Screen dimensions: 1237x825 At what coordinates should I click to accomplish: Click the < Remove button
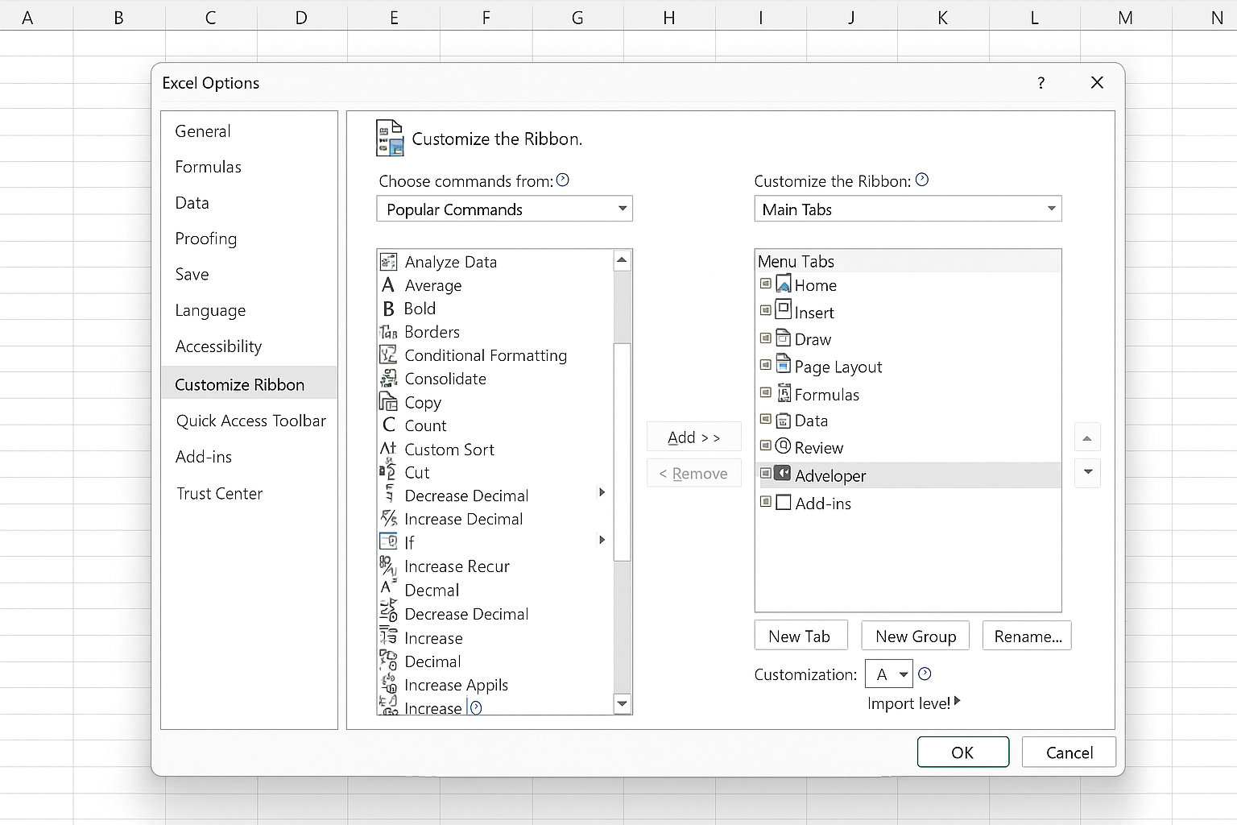pos(693,473)
